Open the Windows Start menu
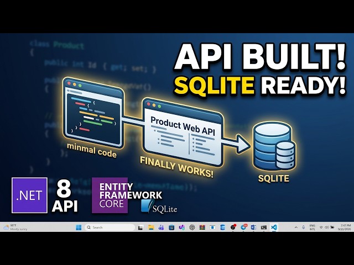Screen dimensions: 354x265 pos(79,227)
